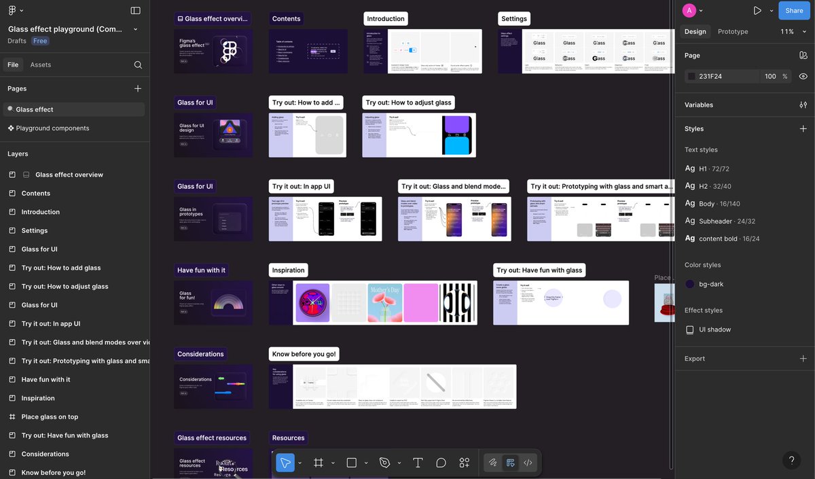The image size is (815, 479).
Task: Switch to Draw mode icon
Action: point(493,463)
